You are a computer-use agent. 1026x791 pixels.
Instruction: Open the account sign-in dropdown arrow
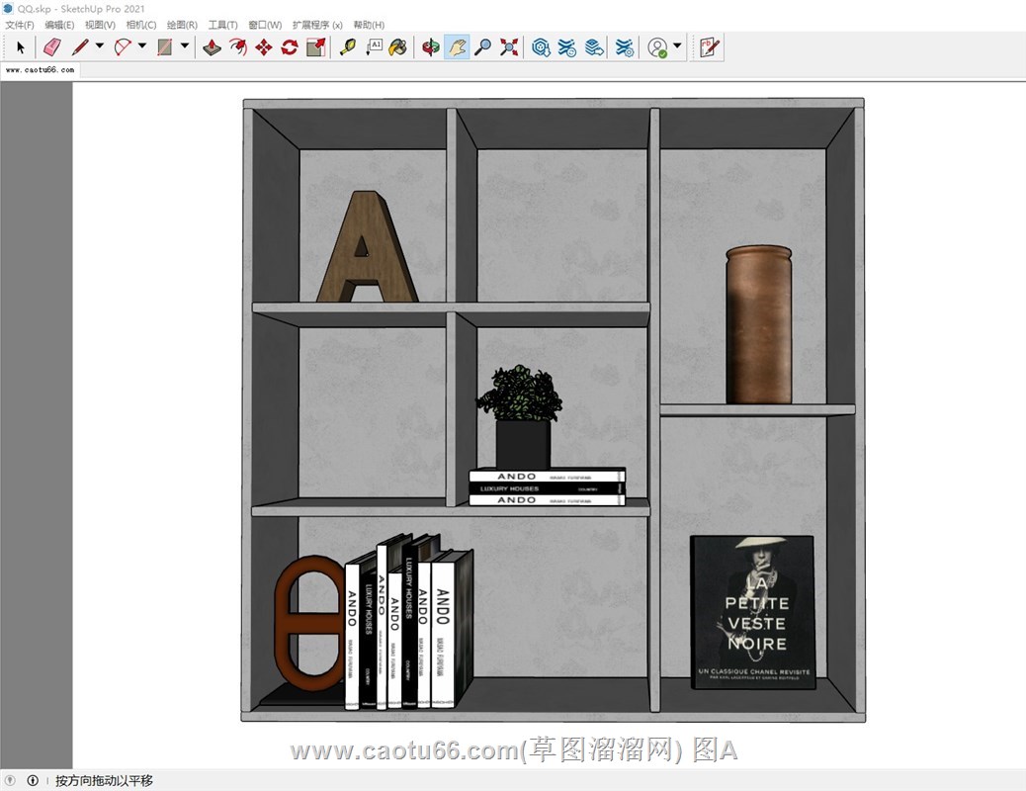pos(677,45)
